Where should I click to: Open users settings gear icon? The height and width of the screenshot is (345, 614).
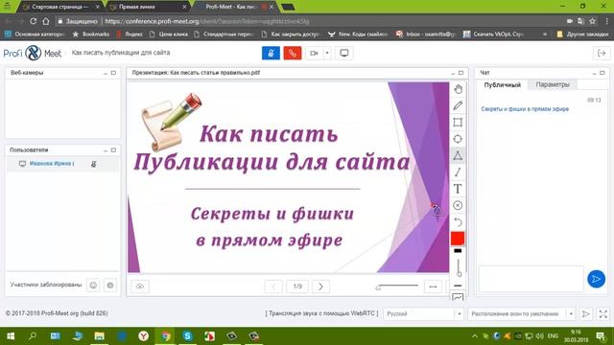click(110, 286)
